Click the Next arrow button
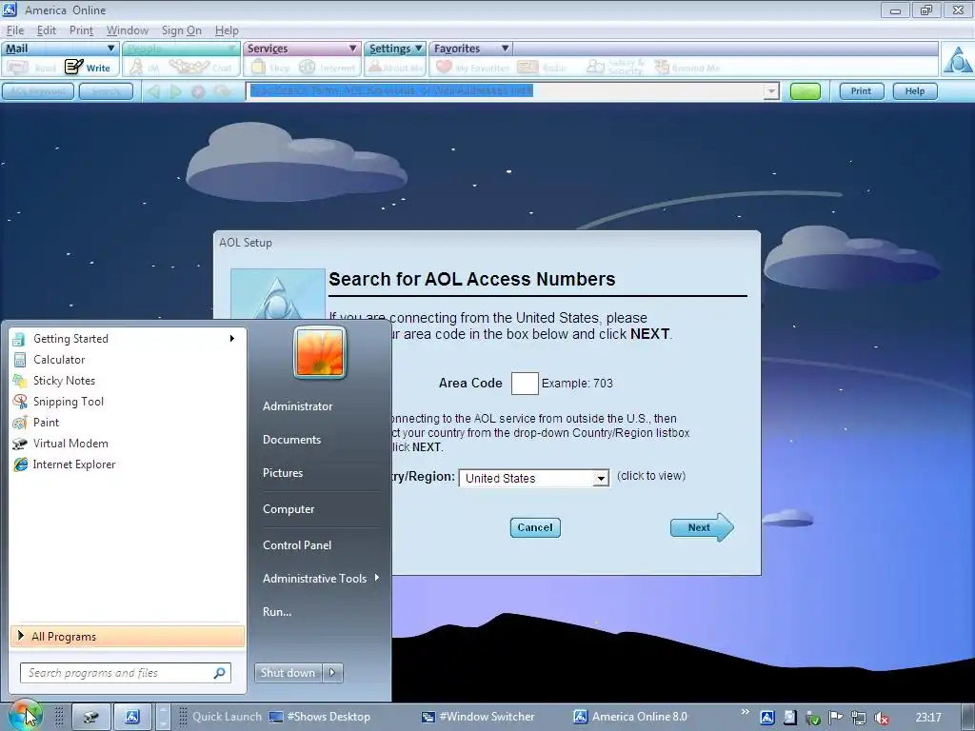Image resolution: width=975 pixels, height=731 pixels. (x=702, y=527)
